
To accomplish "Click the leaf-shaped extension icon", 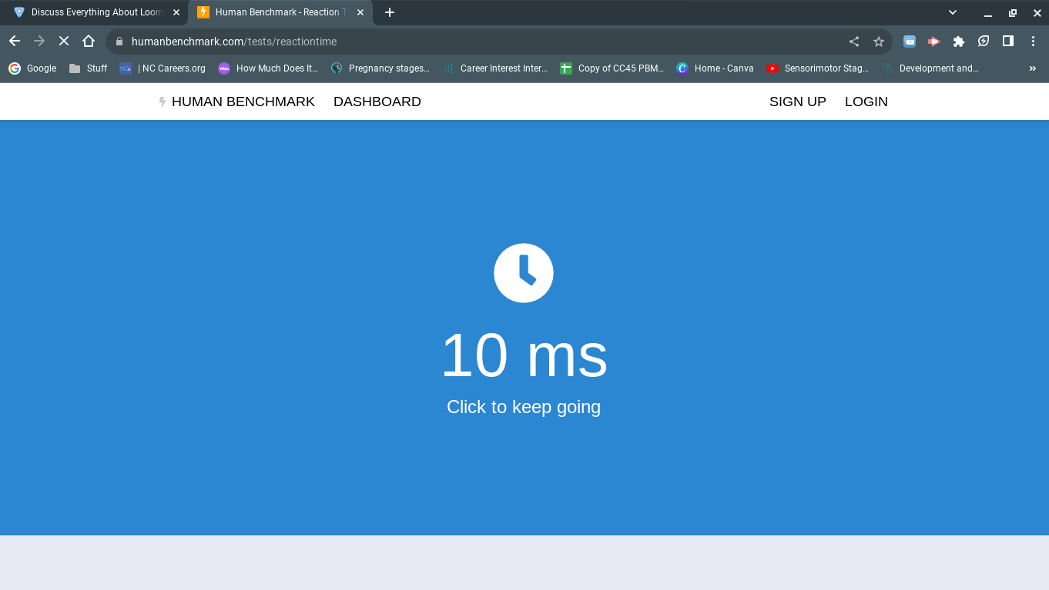I will [x=984, y=42].
